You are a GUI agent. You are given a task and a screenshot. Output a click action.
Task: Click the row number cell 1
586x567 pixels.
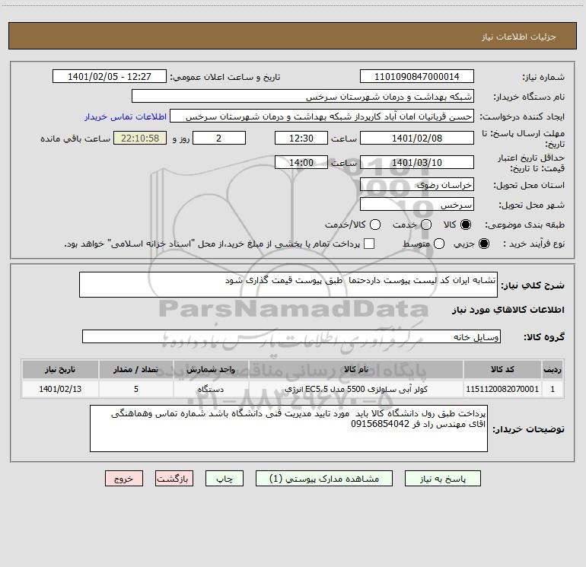click(x=553, y=389)
